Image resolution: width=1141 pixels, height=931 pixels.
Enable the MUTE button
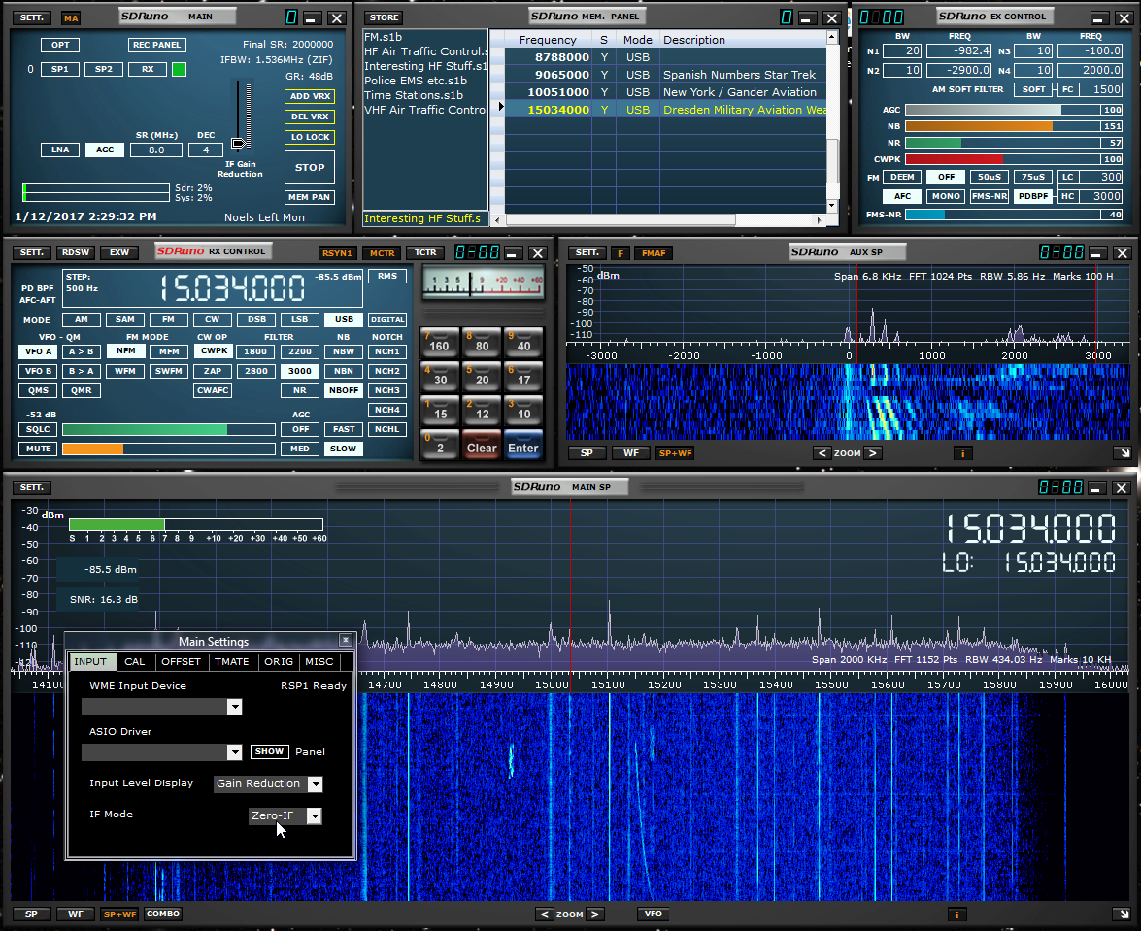click(38, 449)
